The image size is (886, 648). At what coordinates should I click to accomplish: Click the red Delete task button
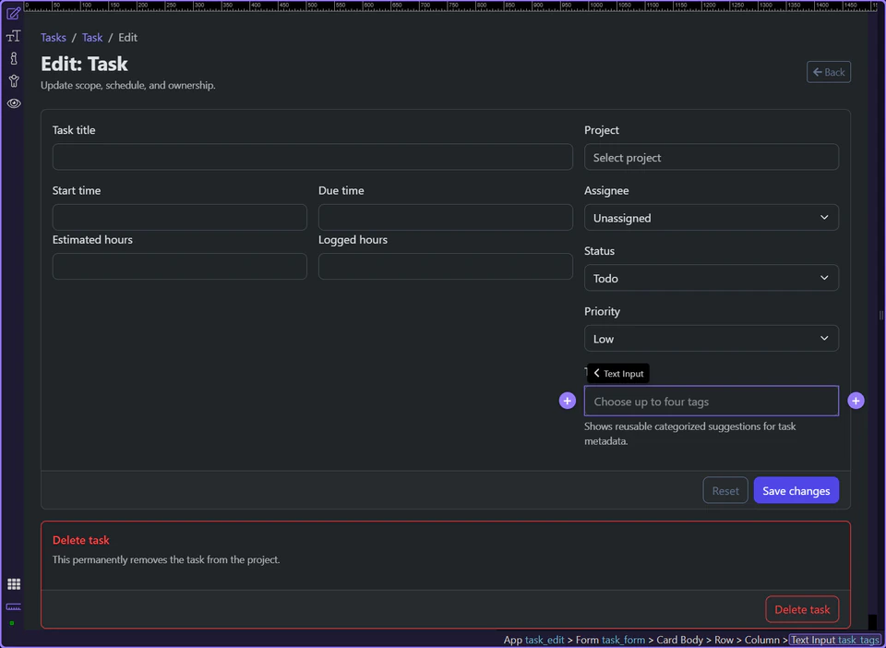[802, 609]
